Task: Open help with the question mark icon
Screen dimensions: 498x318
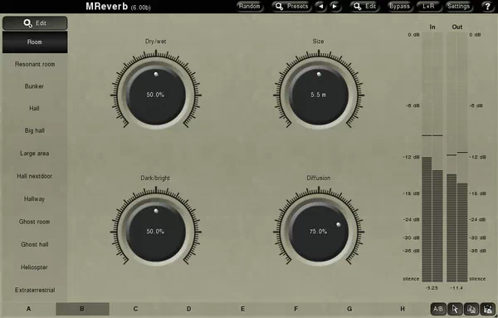Action: 487,7
